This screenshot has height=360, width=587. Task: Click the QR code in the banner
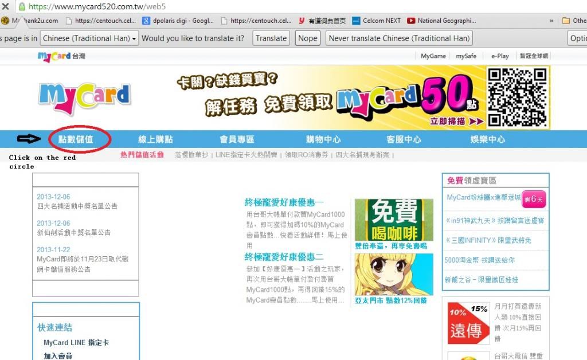pyautogui.click(x=517, y=97)
